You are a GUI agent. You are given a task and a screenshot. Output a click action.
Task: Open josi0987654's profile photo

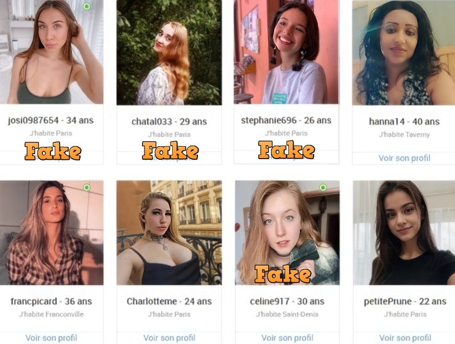tap(52, 52)
